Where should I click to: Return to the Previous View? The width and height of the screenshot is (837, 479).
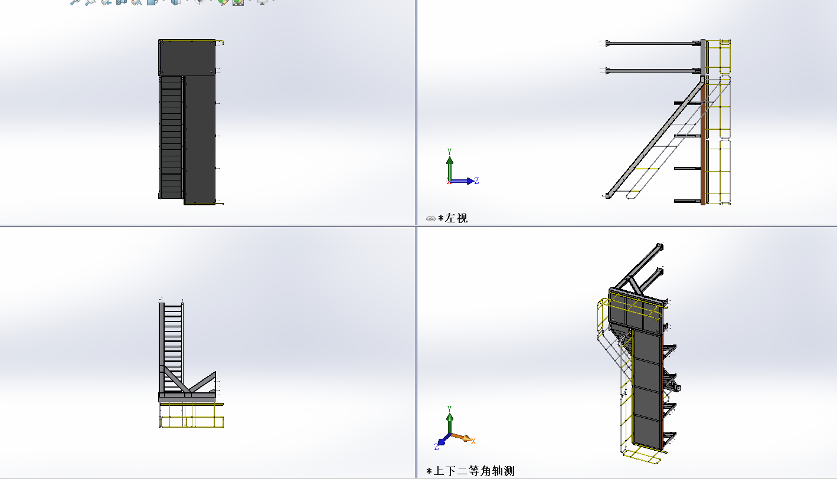(x=106, y=2)
